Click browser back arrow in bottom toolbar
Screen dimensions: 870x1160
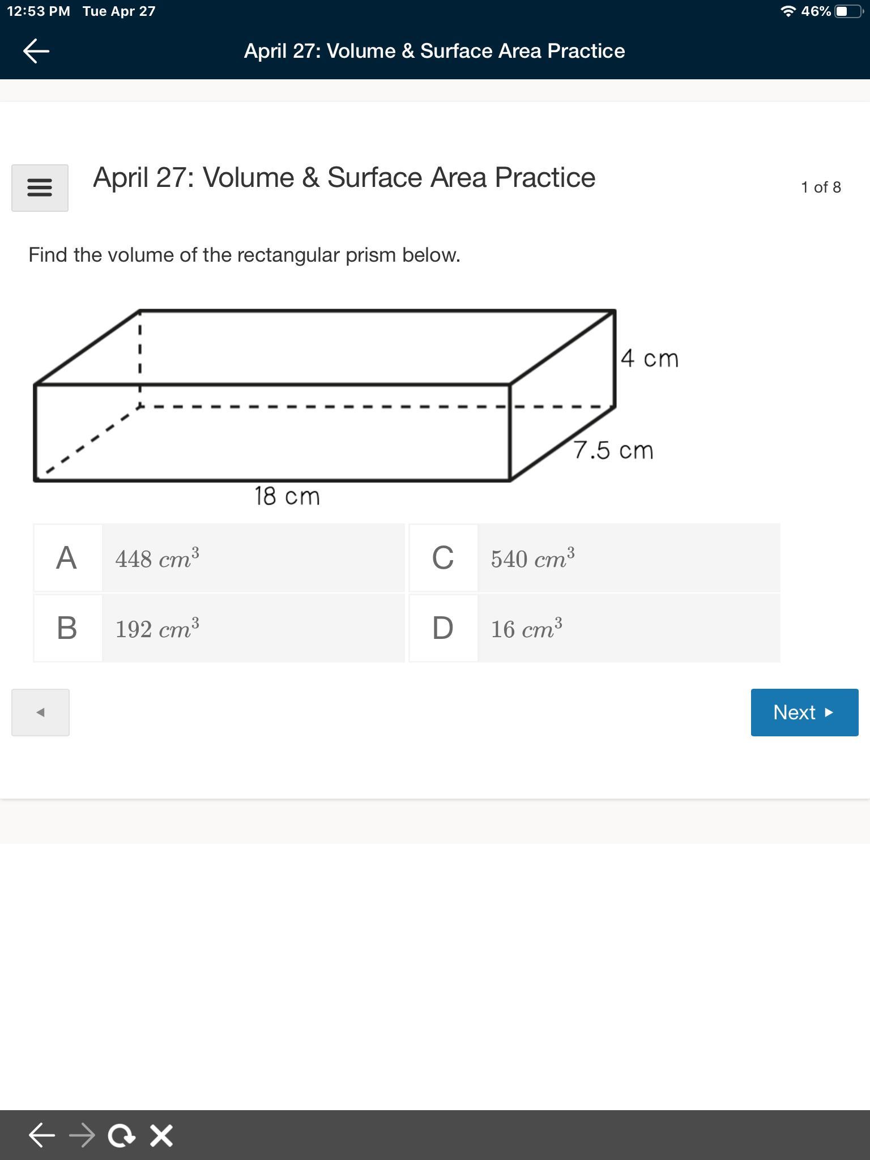42,1135
